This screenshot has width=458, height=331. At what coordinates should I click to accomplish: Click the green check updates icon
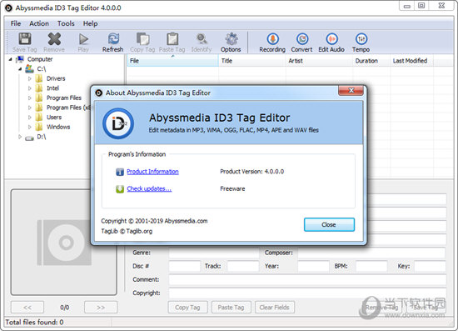(120, 189)
